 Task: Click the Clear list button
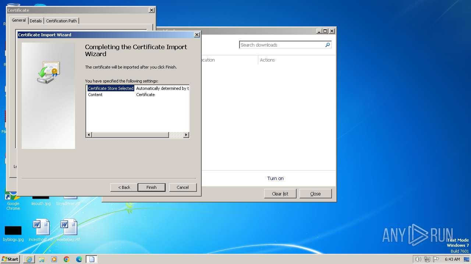[x=280, y=194]
